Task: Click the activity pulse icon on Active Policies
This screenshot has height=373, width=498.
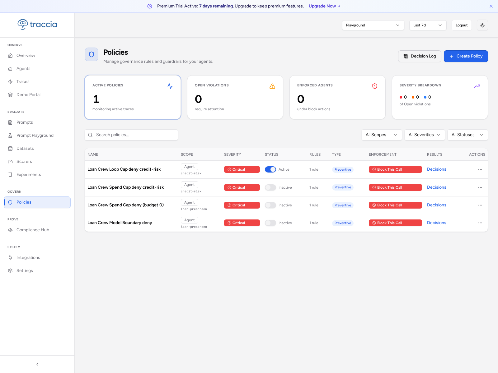Action: click(170, 86)
